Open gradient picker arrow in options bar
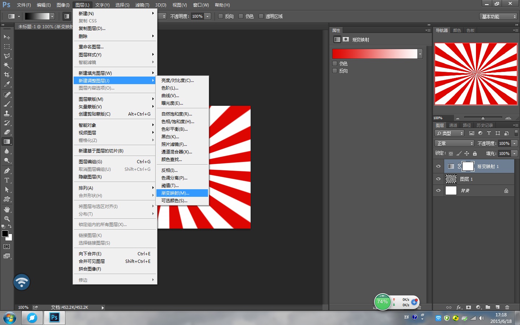 click(x=52, y=16)
